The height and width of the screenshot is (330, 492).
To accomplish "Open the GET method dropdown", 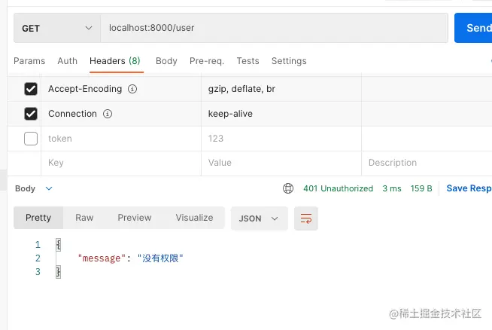I will point(57,28).
